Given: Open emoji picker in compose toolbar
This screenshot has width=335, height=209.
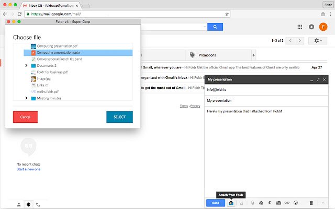Looking at the screenshot, I should (x=296, y=203).
